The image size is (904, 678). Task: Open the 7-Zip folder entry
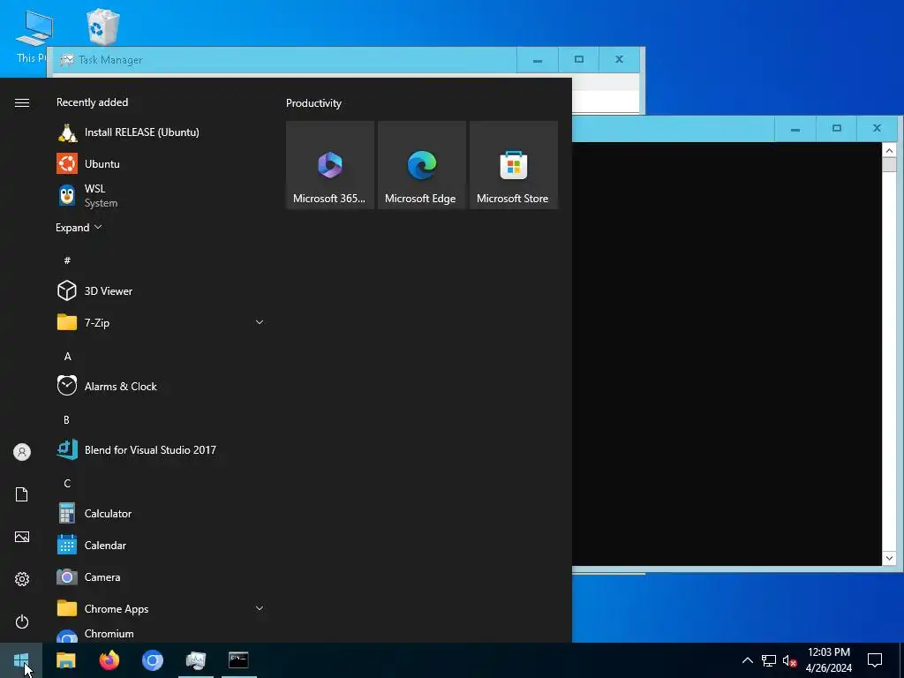coord(161,323)
